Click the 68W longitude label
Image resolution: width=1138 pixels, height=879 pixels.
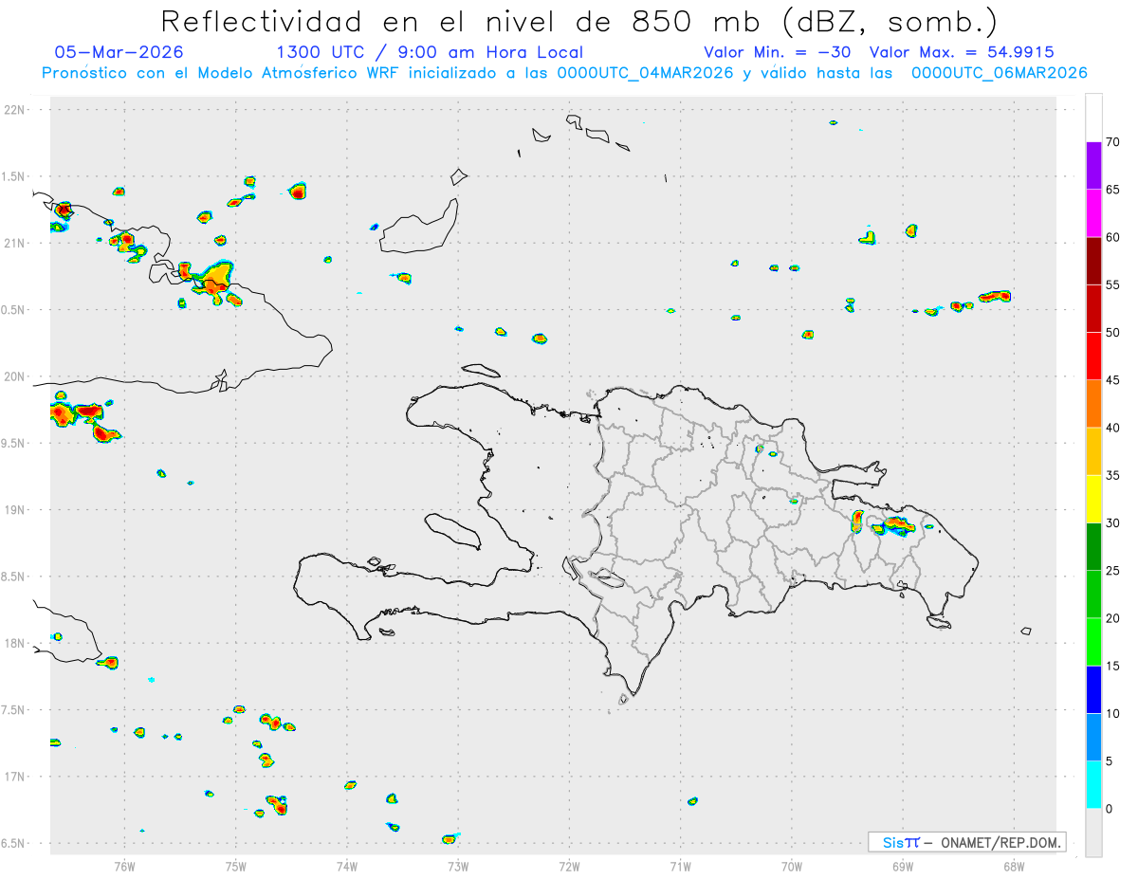(1014, 866)
